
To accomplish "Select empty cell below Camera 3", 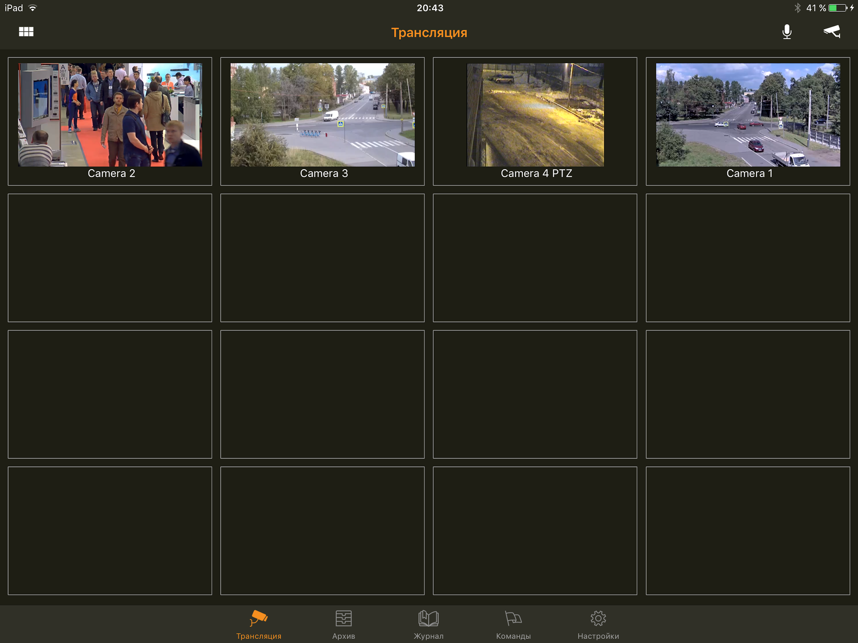I will pyautogui.click(x=322, y=258).
